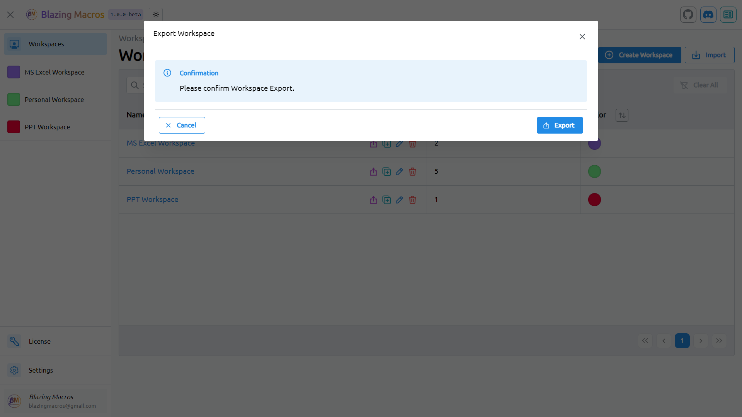
Task: Click the Confirmation info icon
Action: 167,73
